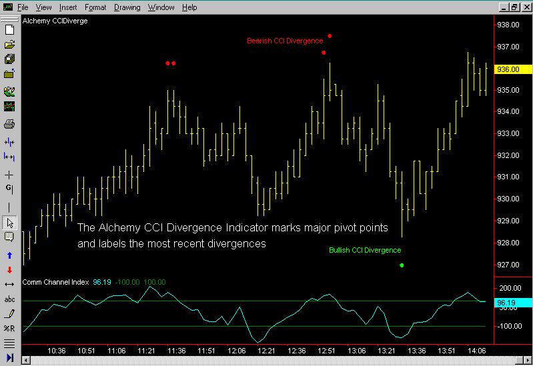This screenshot has height=366, width=533.
Task: Click the -100.00 value in the indicator header
Action: (127, 282)
